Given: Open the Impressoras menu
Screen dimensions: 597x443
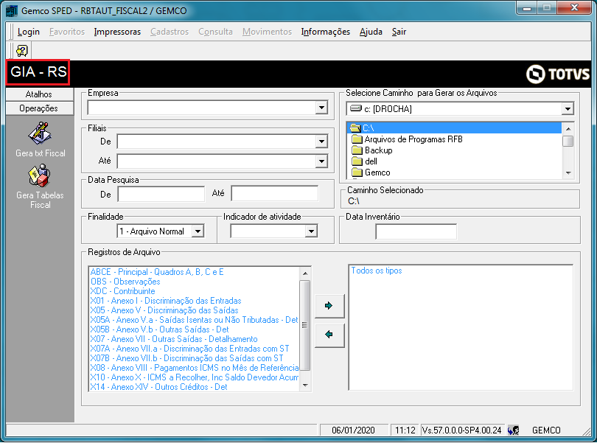Looking at the screenshot, I should click(117, 32).
